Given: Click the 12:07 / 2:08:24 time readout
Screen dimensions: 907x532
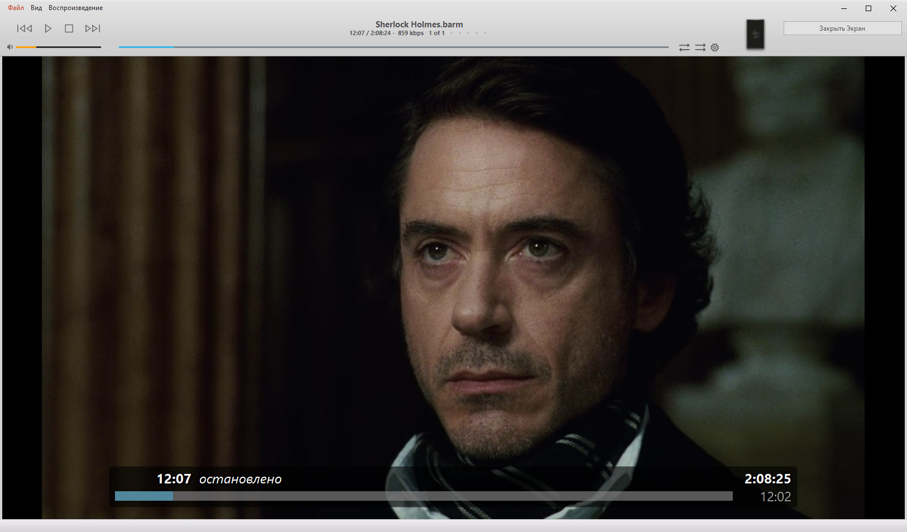Looking at the screenshot, I should click(370, 33).
